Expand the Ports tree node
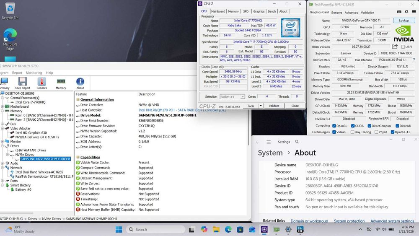The height and width of the screenshot is (236, 419). pos(3,181)
